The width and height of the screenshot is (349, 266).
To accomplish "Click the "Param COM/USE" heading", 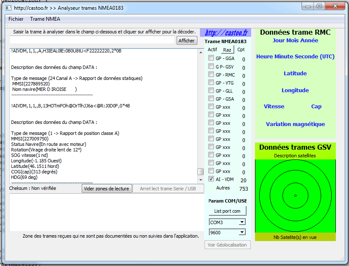I will [227, 201].
